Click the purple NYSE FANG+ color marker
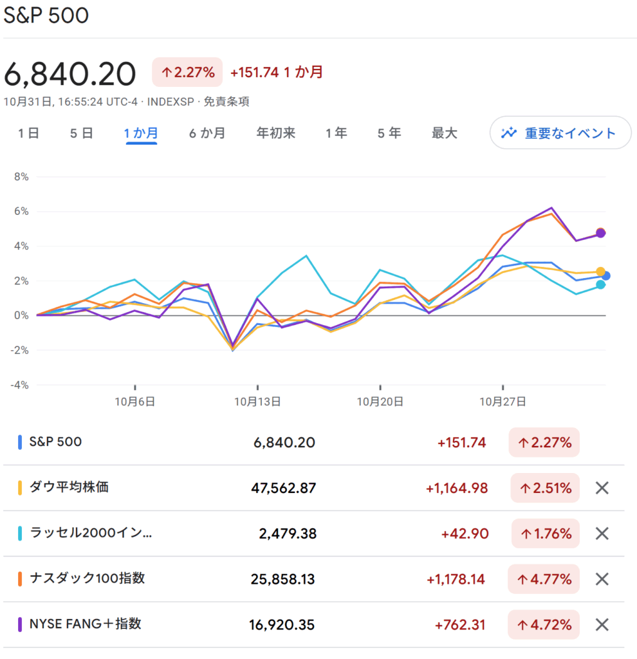The width and height of the screenshot is (637, 659). tap(20, 624)
